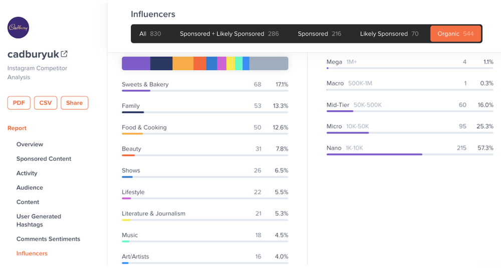Click the Cadbury logo avatar

pos(18,28)
